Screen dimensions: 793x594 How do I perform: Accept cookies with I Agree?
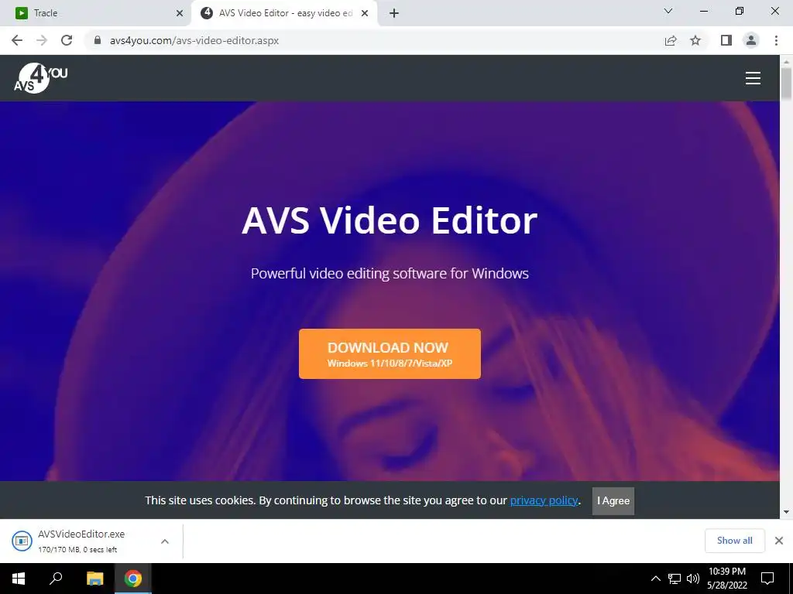[613, 500]
